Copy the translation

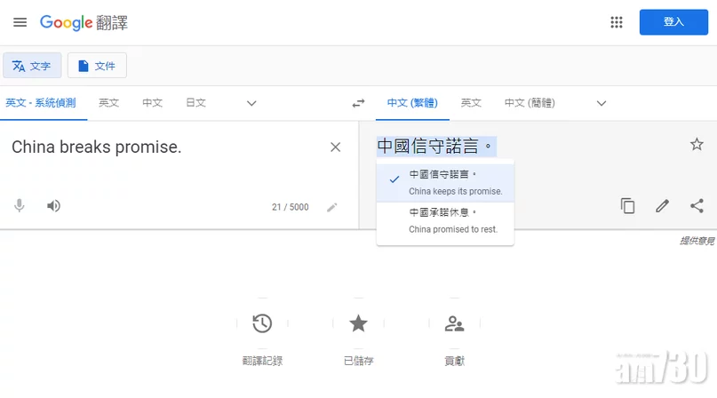(x=628, y=206)
